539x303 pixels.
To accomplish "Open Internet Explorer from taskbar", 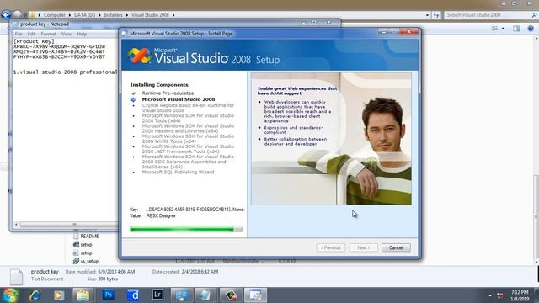I will [x=35, y=295].
